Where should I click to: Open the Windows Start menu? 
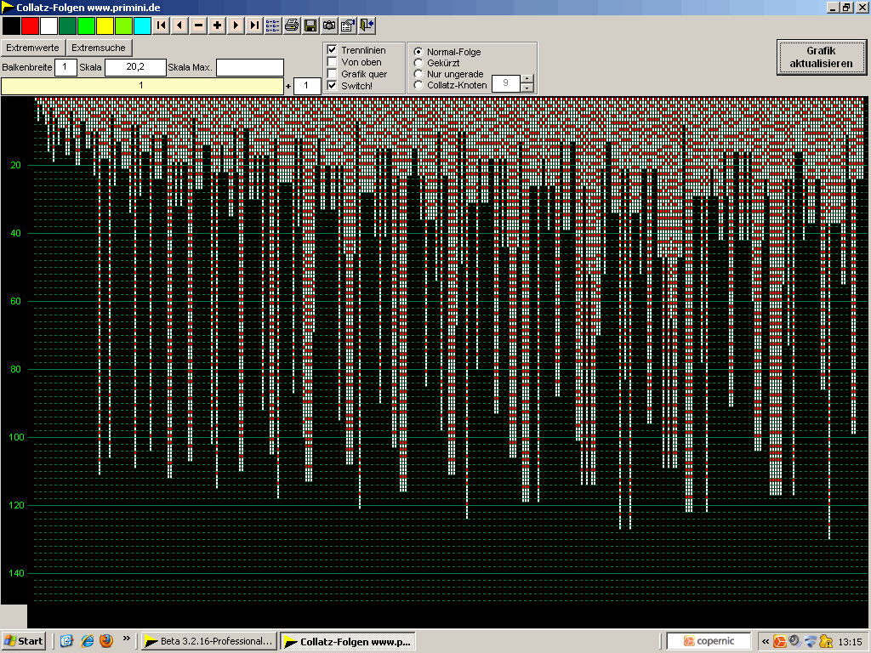[23, 641]
